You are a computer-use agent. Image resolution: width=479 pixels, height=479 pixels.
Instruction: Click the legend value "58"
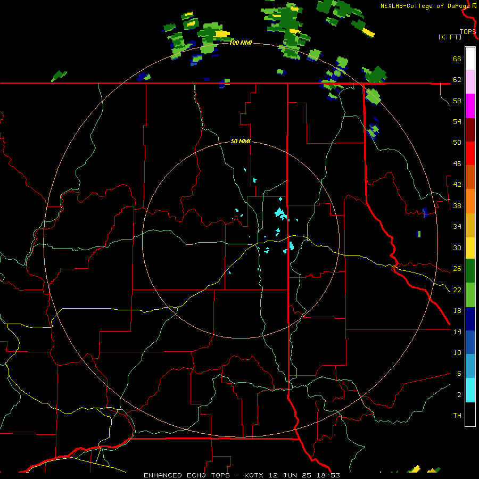(457, 101)
